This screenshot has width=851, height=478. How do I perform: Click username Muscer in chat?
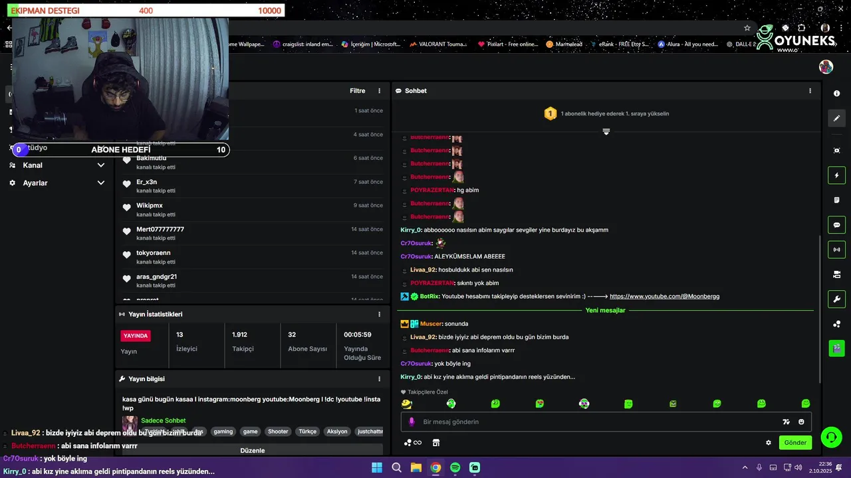(x=430, y=324)
